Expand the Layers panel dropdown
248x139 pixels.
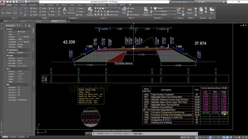coord(103,18)
